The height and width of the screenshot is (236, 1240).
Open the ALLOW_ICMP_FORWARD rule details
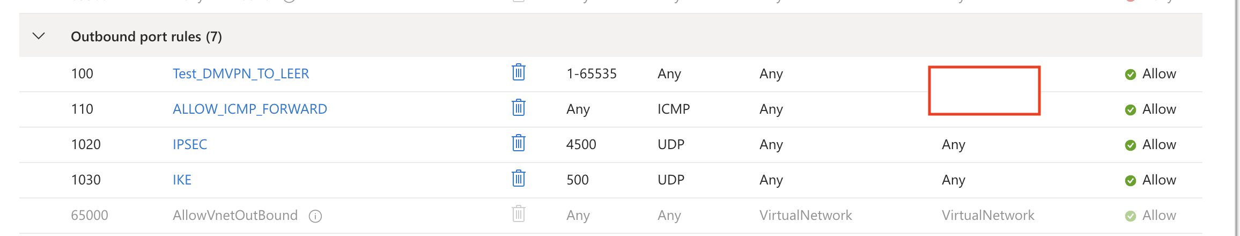[x=249, y=109]
